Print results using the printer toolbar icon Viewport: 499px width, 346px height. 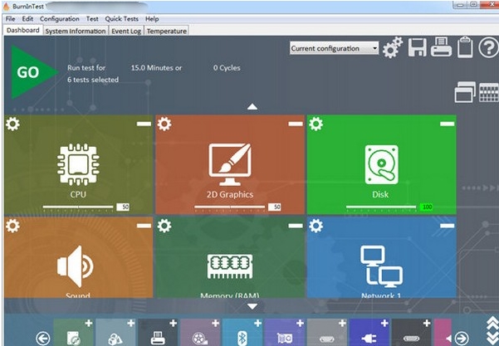(x=441, y=47)
